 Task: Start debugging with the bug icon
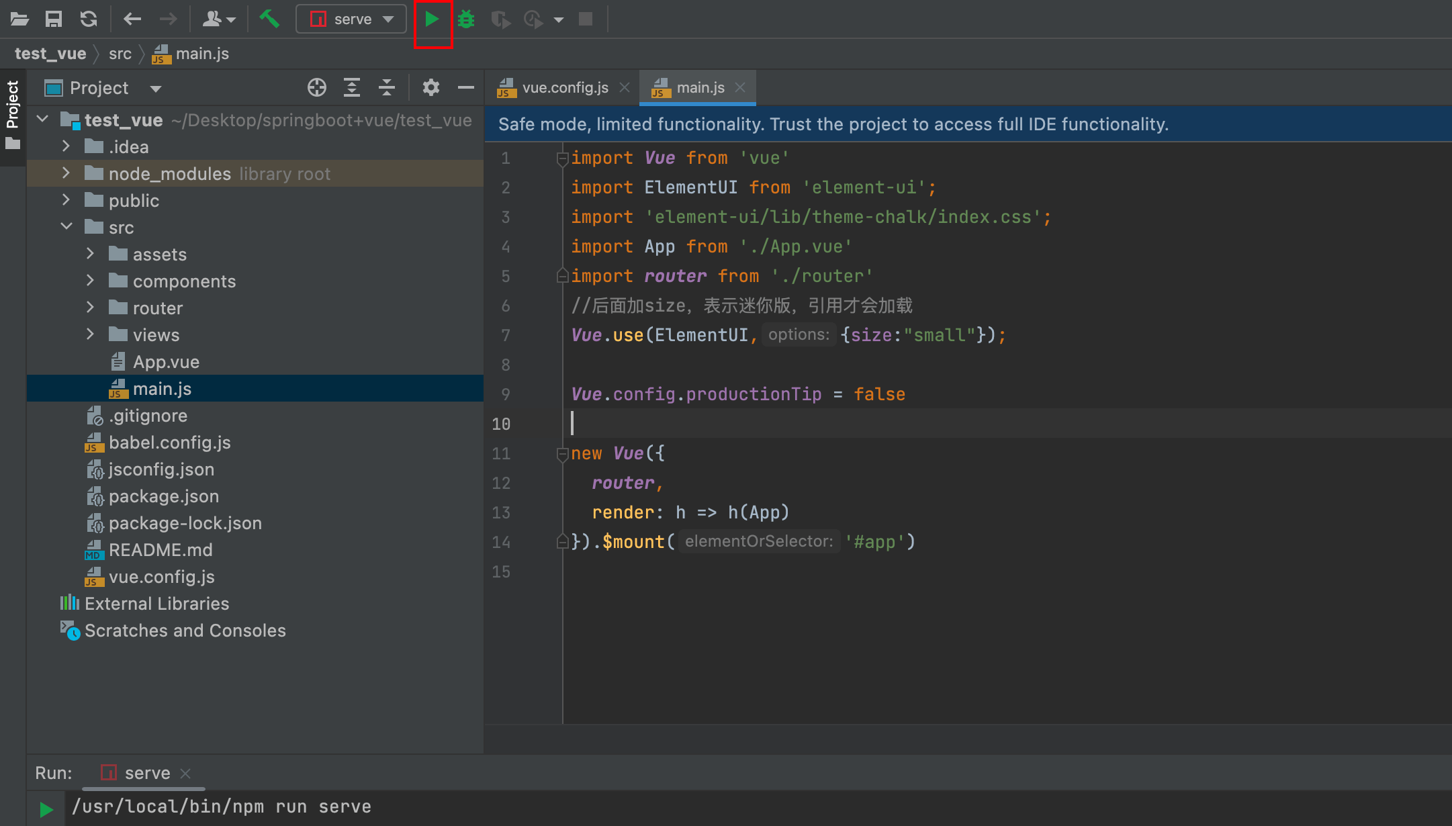coord(466,19)
